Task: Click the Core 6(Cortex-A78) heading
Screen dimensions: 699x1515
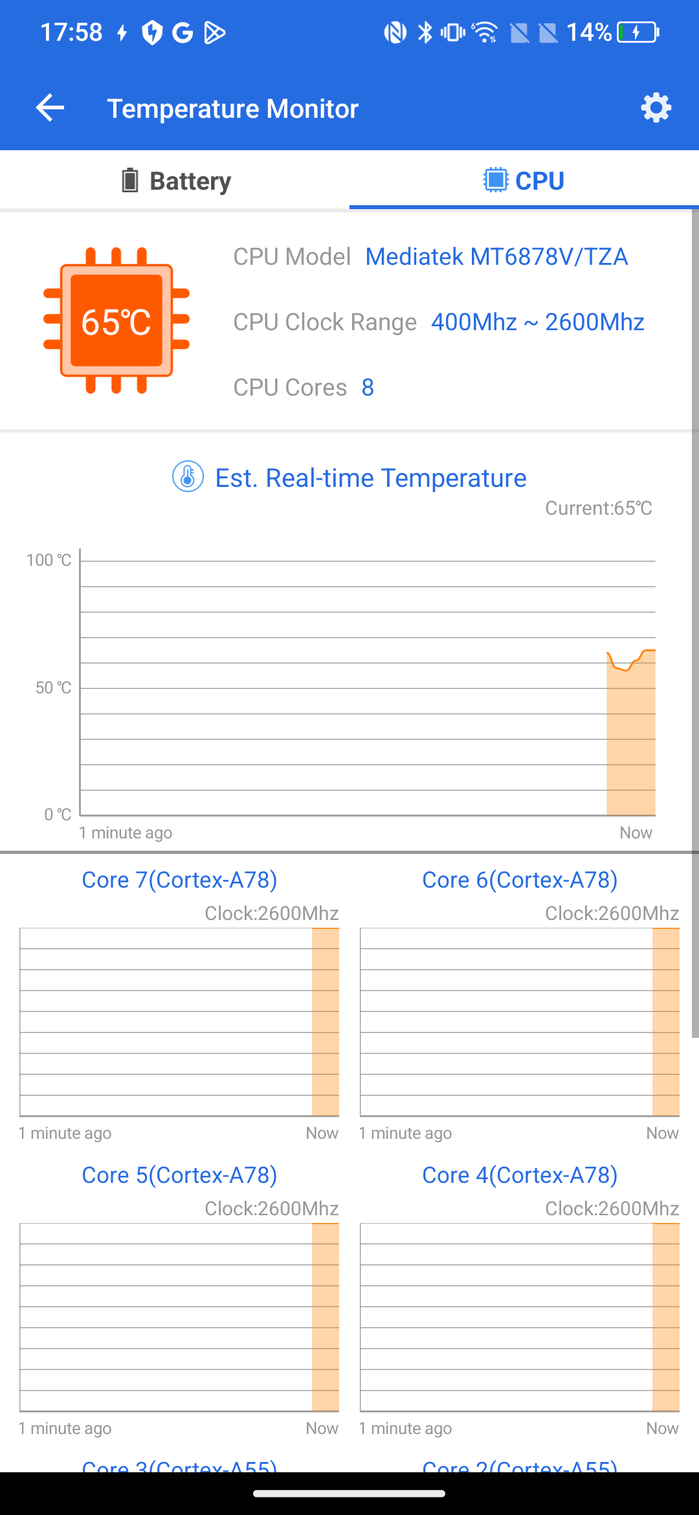Action: pos(520,880)
